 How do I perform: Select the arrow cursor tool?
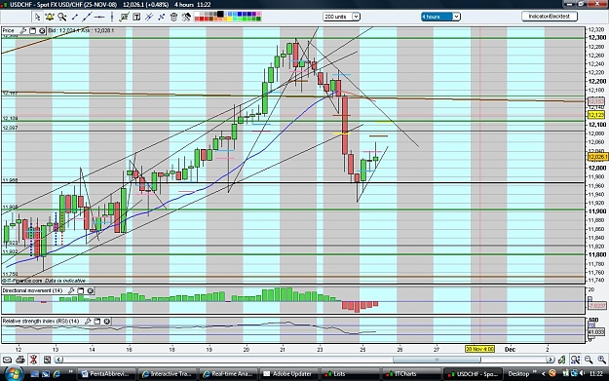[37, 17]
